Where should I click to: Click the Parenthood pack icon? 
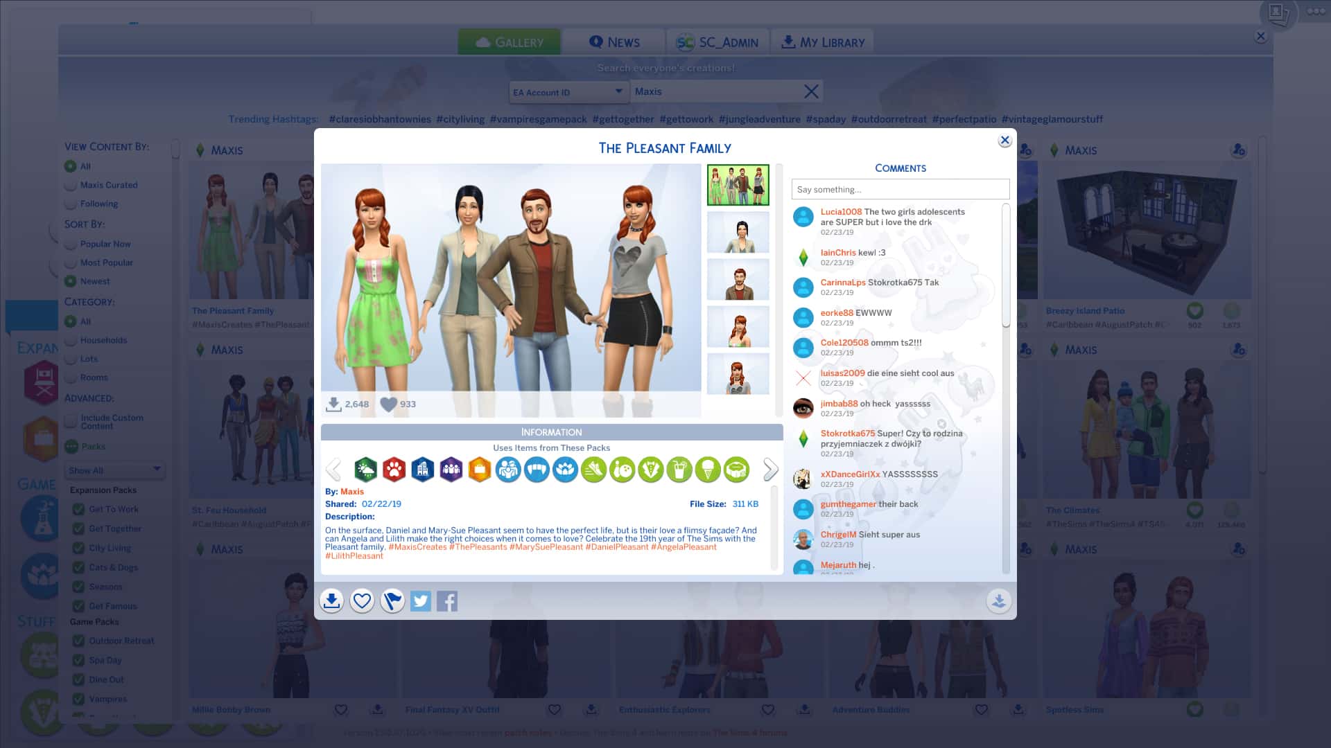point(508,470)
